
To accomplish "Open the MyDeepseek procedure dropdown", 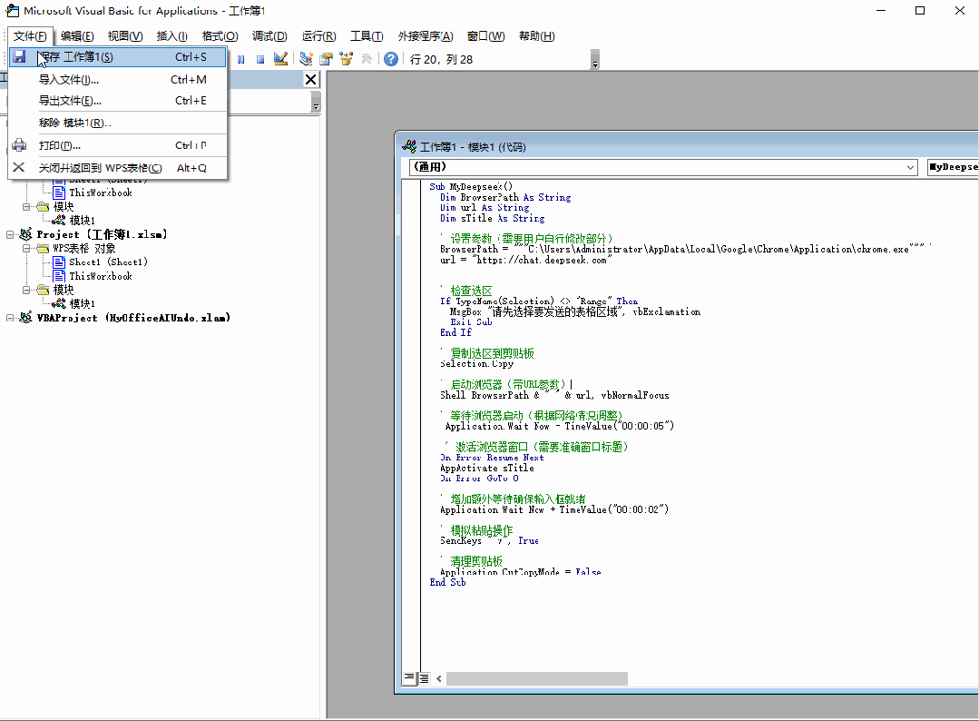I will (x=953, y=167).
